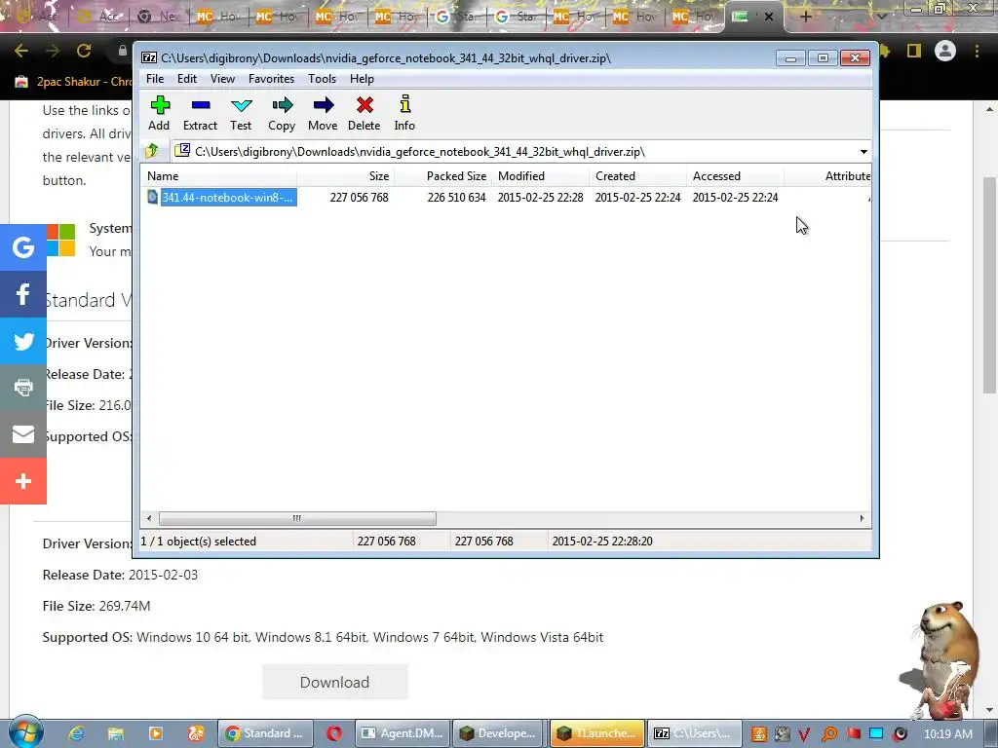This screenshot has width=998, height=748.
Task: Click the orange plus more-sharing button
Action: click(23, 481)
